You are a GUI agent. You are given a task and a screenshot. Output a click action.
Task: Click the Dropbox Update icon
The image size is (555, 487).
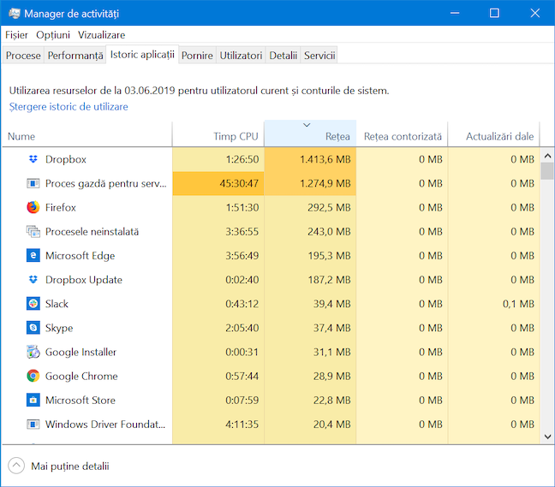[33, 279]
